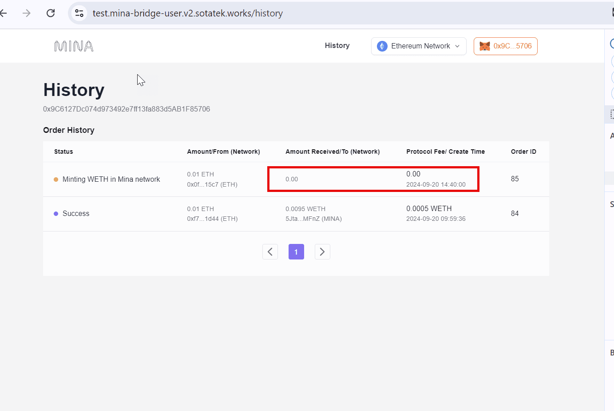Go to next page of order history

tap(322, 251)
